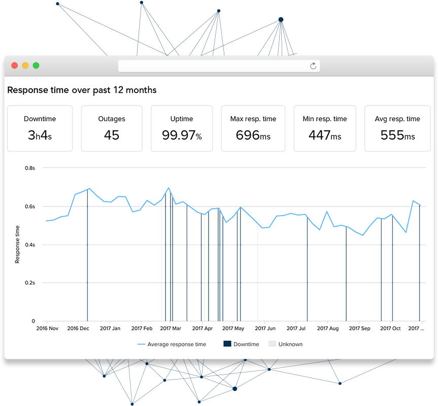Click the yellow minimize window button

25,65
